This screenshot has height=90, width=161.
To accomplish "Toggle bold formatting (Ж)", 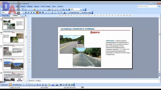I will tap(26, 12).
